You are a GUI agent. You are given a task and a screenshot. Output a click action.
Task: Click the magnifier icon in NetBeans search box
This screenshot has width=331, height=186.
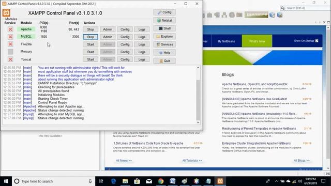tap(282, 8)
